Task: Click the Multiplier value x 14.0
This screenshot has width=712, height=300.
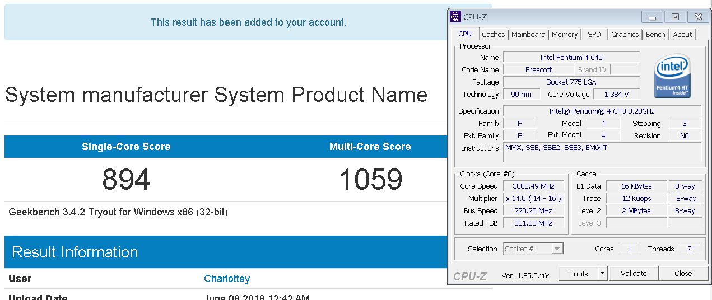Action: pyautogui.click(x=533, y=198)
